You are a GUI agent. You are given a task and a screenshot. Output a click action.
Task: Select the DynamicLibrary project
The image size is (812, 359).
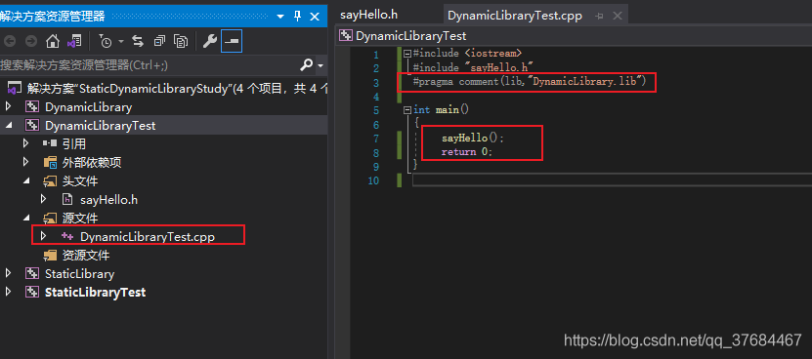[88, 107]
